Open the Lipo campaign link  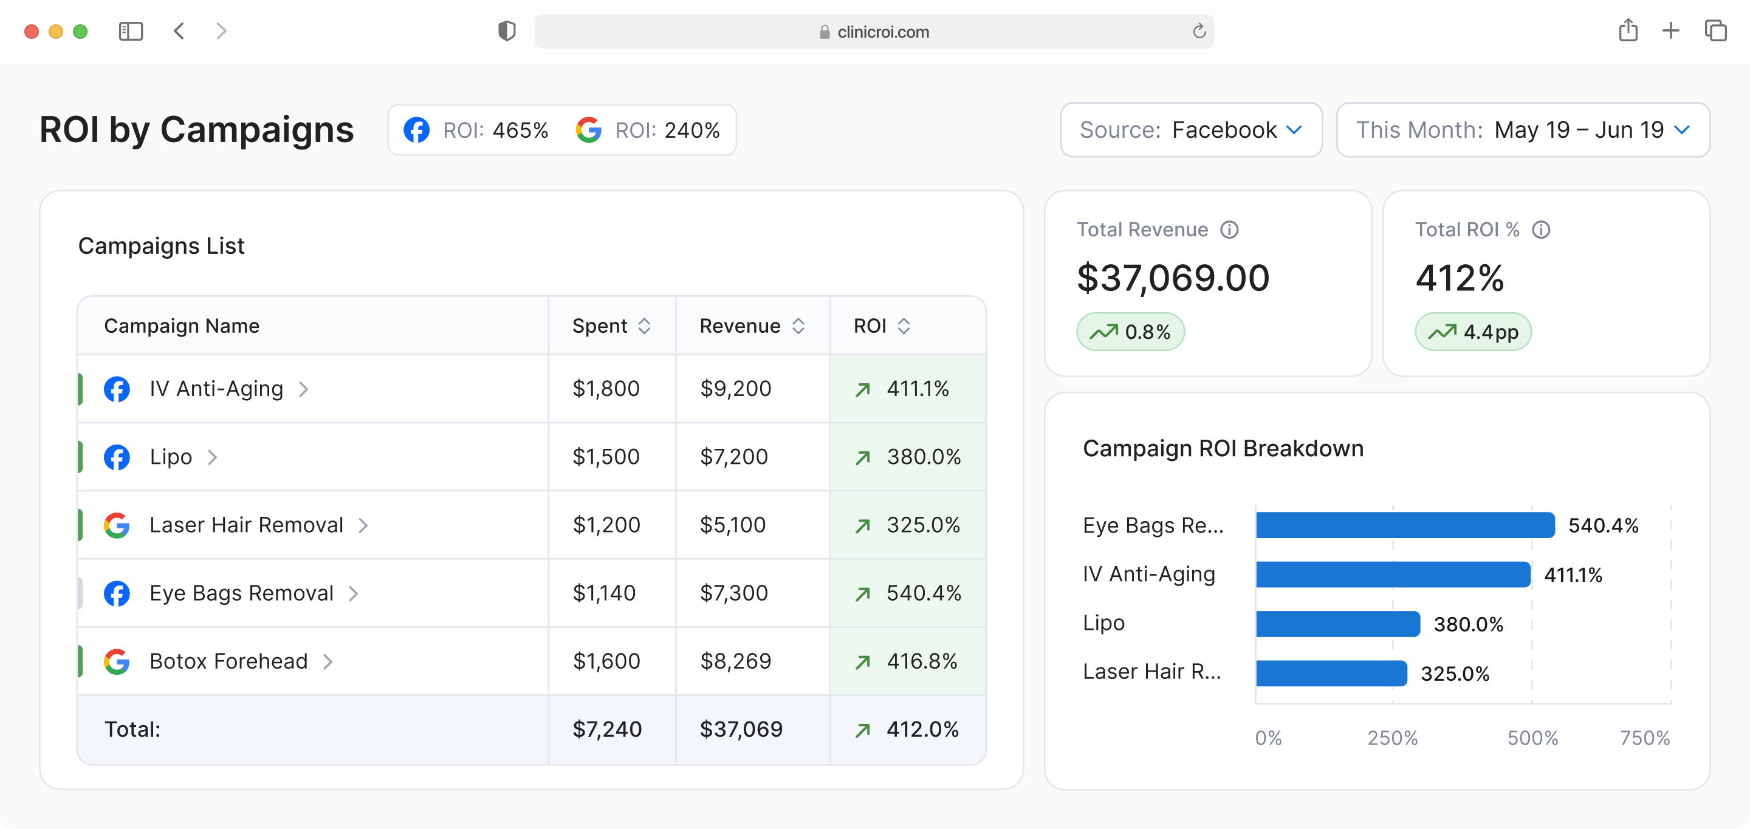(x=171, y=457)
